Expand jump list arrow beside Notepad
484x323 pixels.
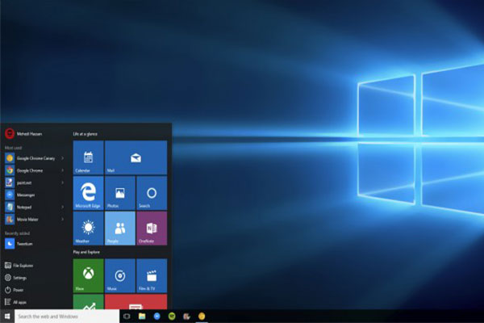tap(62, 207)
